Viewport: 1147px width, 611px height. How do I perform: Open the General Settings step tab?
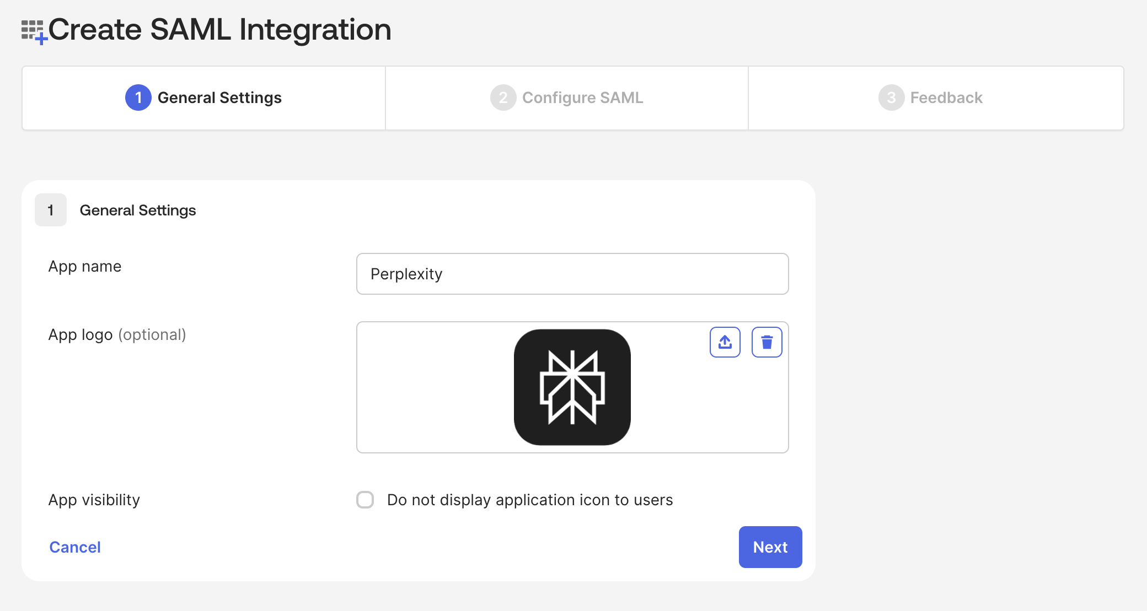(203, 98)
